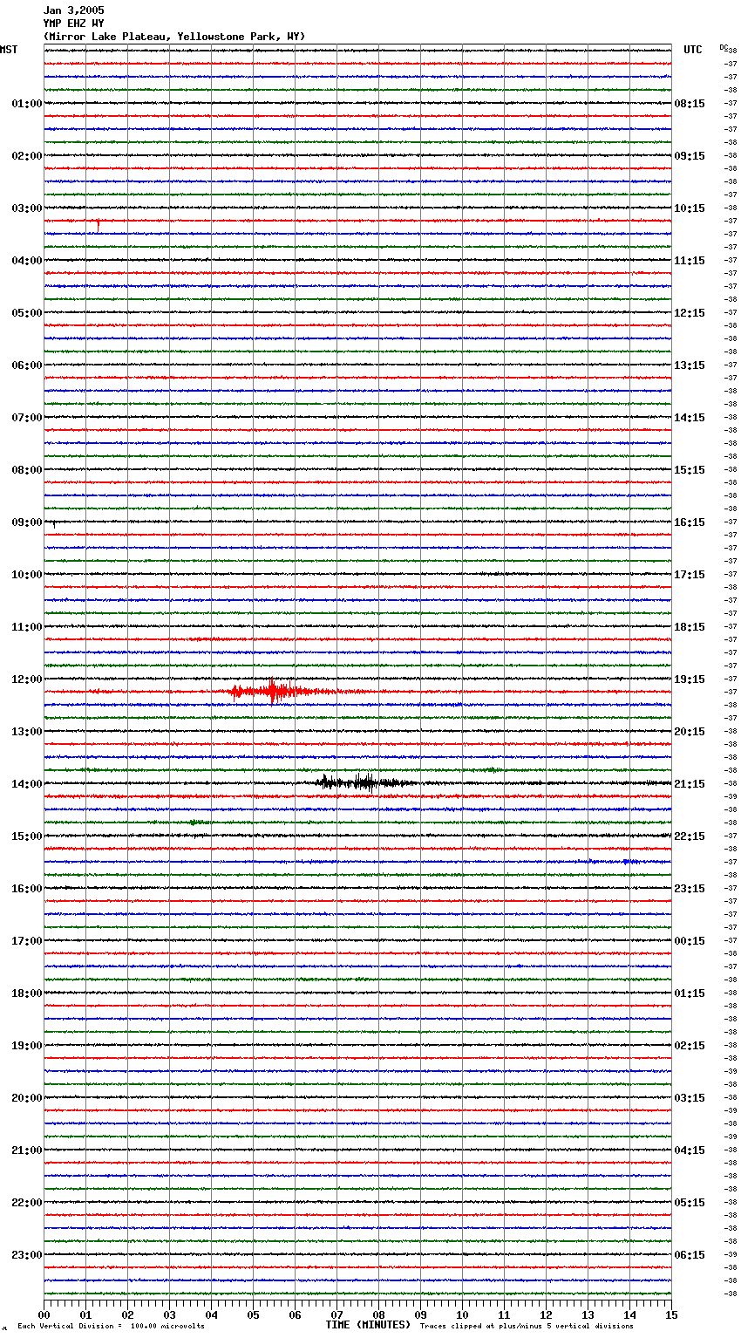Click the 17:00 MST time label
741x1338 pixels.
[26, 941]
